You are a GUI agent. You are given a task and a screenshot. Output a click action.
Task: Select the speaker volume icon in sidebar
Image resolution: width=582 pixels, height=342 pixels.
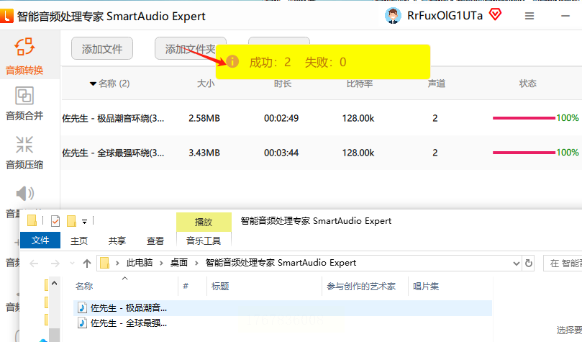tap(25, 194)
